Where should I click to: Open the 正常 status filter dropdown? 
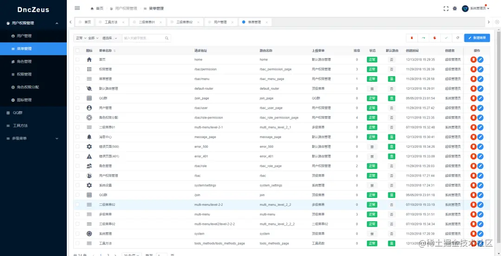click(x=81, y=38)
